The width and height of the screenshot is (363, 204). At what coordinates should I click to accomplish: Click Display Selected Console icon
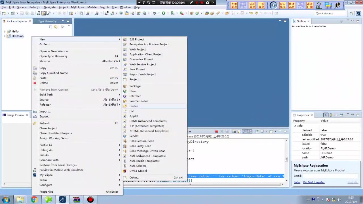click(x=262, y=131)
